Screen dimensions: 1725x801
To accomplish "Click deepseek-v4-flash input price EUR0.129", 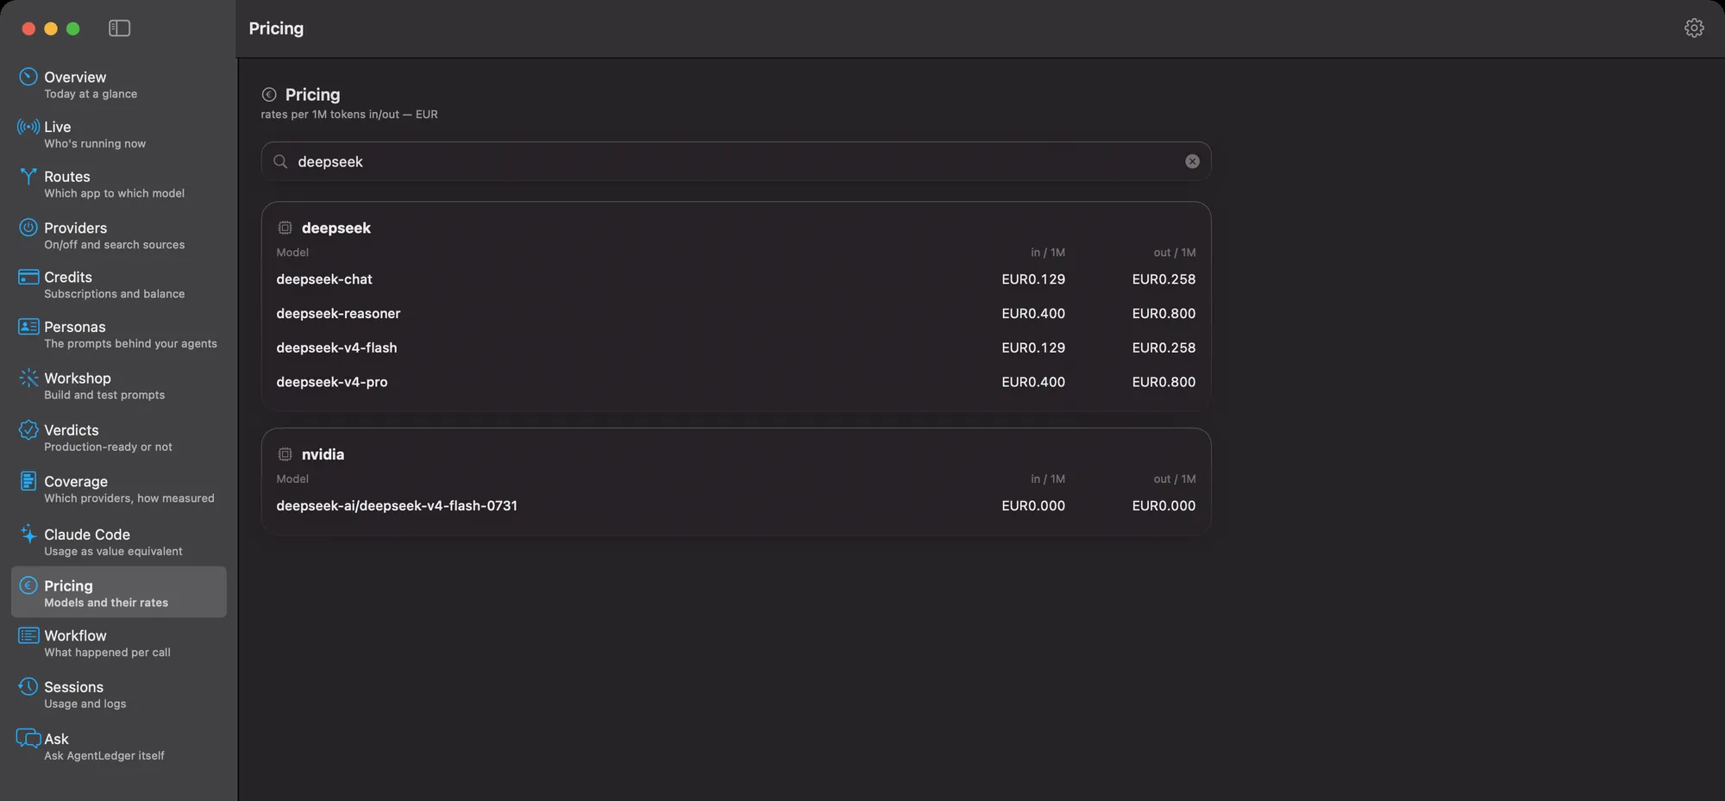I will pos(1033,347).
